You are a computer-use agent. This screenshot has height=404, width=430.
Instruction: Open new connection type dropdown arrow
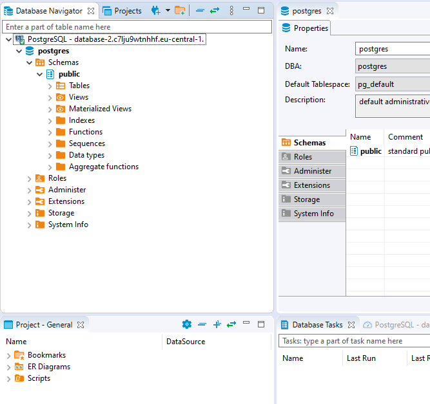(x=168, y=11)
